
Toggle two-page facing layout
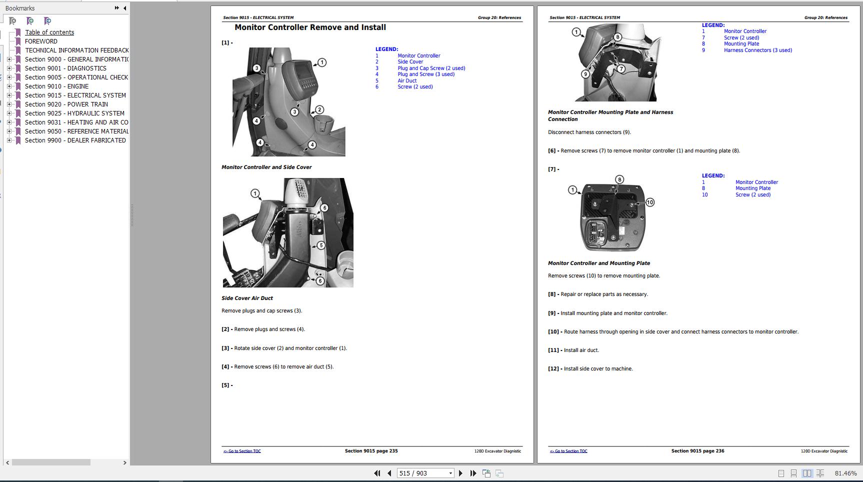click(x=807, y=473)
